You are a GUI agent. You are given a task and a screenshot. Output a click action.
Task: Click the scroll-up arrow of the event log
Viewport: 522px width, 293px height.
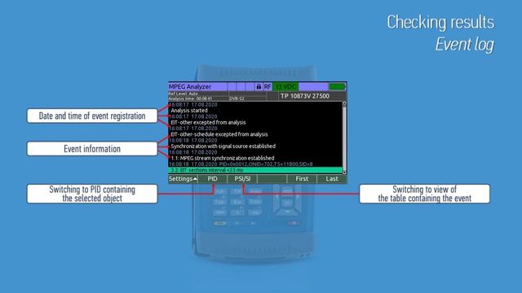[x=344, y=103]
